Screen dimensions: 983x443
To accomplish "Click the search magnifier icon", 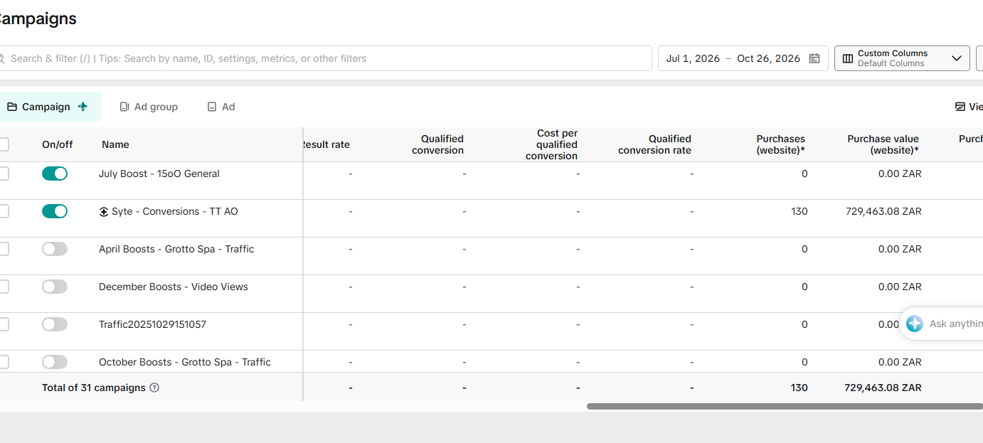I will tap(1, 58).
